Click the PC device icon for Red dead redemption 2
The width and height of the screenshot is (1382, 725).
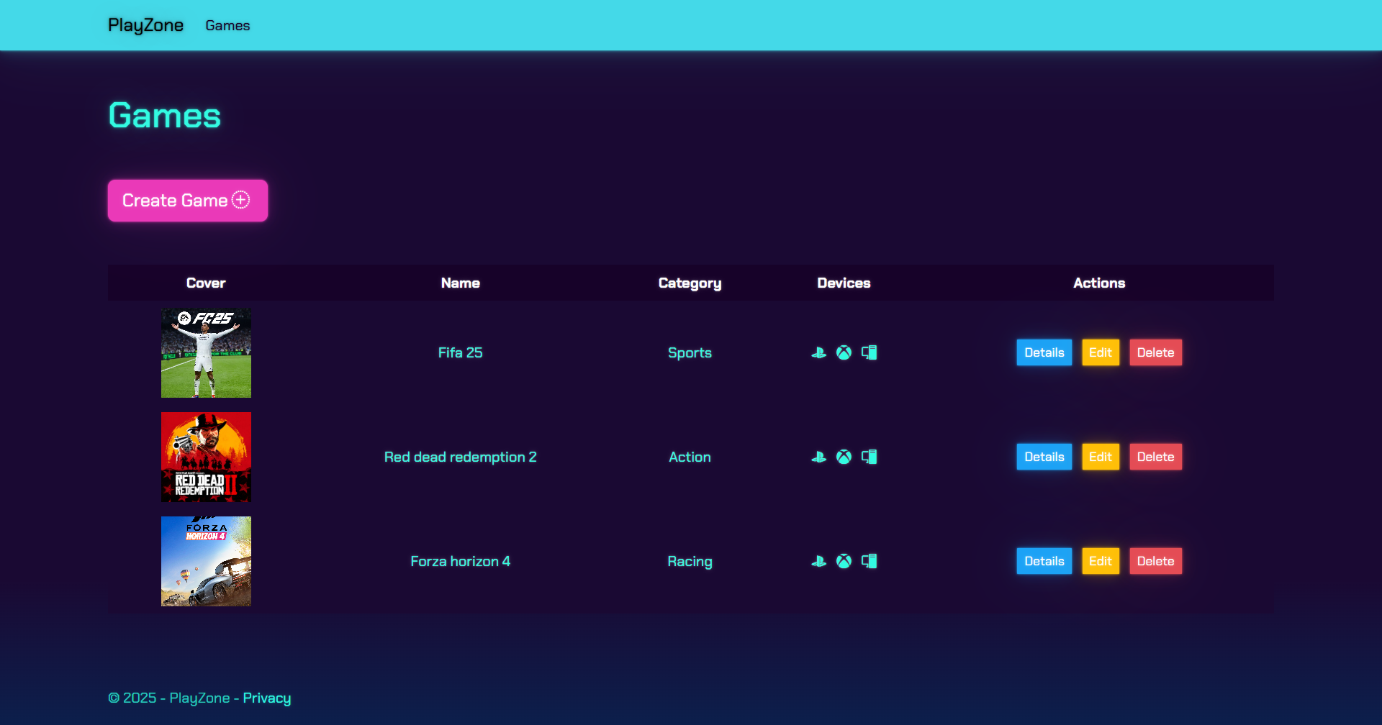point(869,457)
